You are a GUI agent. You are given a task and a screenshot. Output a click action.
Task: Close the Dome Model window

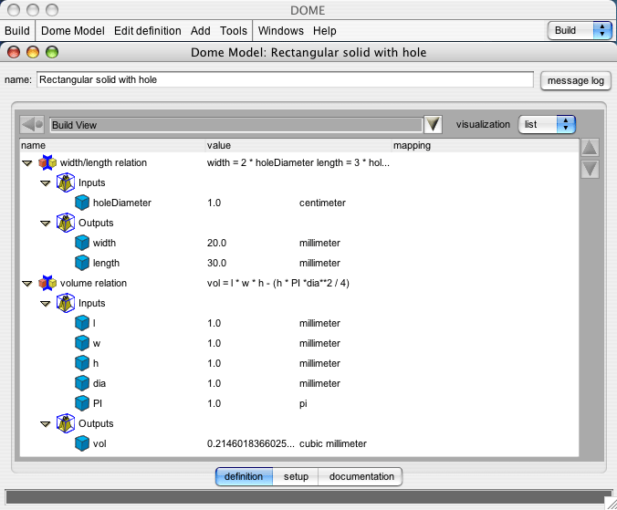(x=14, y=52)
